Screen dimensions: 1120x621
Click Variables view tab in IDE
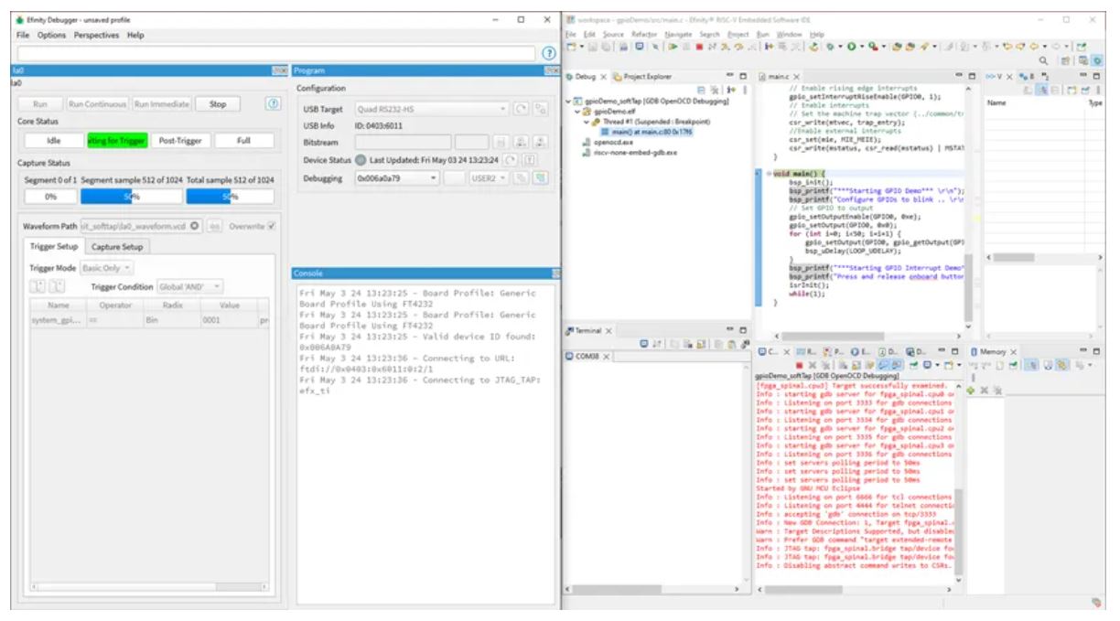point(1000,76)
